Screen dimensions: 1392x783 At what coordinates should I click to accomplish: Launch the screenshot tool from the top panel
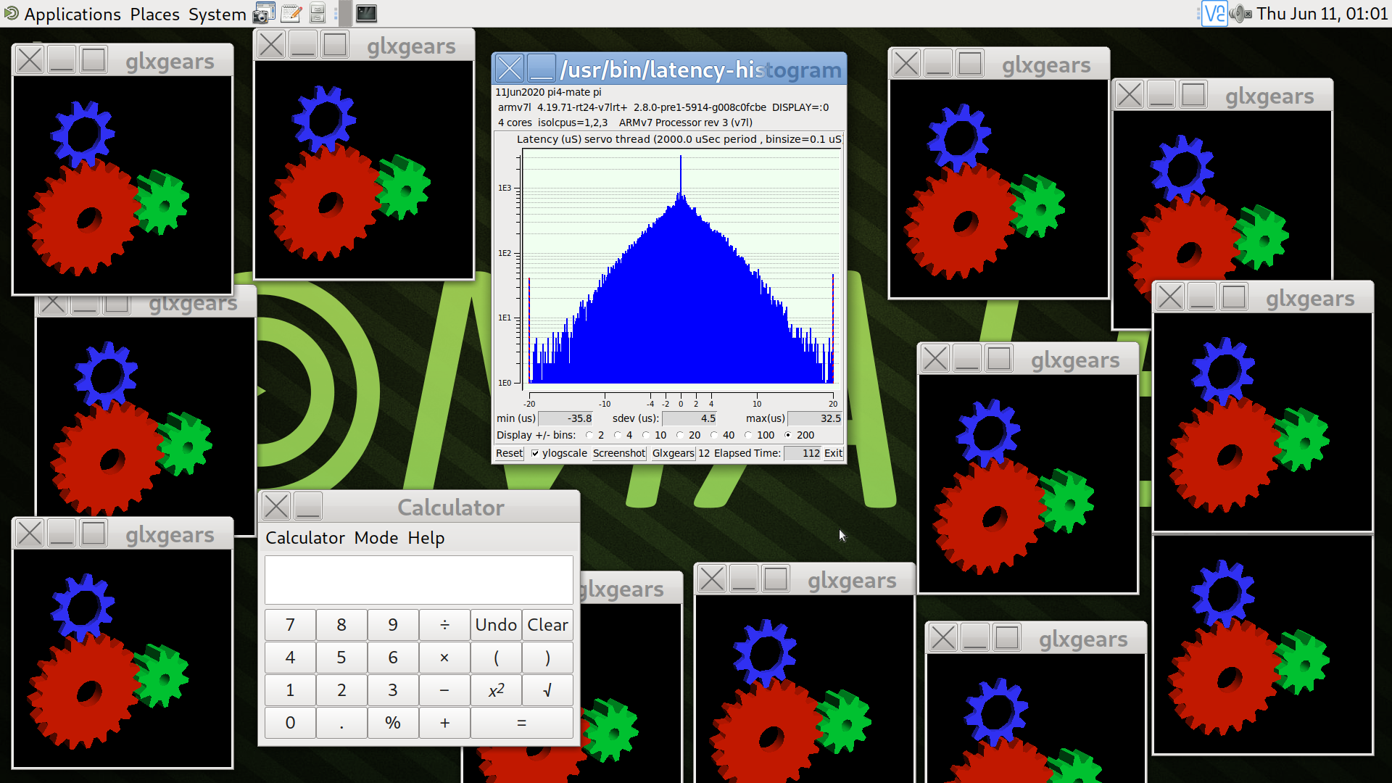[x=264, y=13]
